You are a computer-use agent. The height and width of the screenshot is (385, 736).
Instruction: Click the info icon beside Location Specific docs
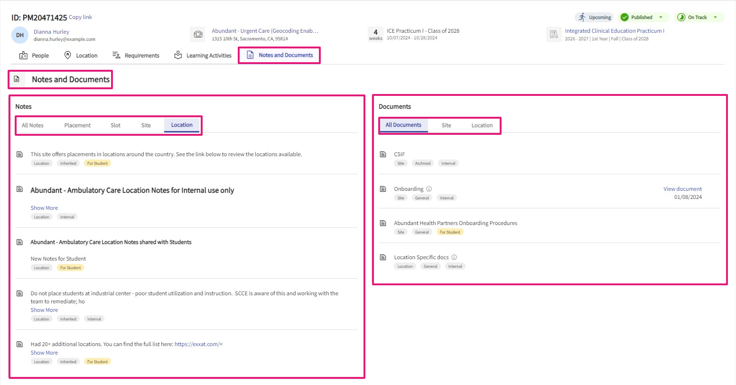click(454, 257)
